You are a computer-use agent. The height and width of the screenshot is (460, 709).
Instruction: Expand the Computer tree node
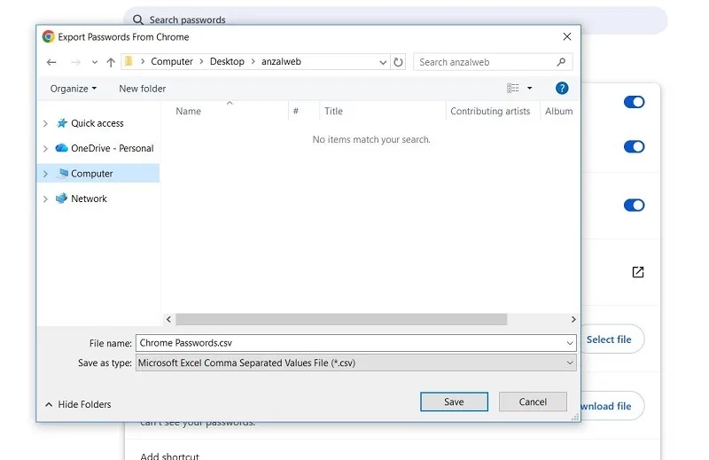(45, 174)
